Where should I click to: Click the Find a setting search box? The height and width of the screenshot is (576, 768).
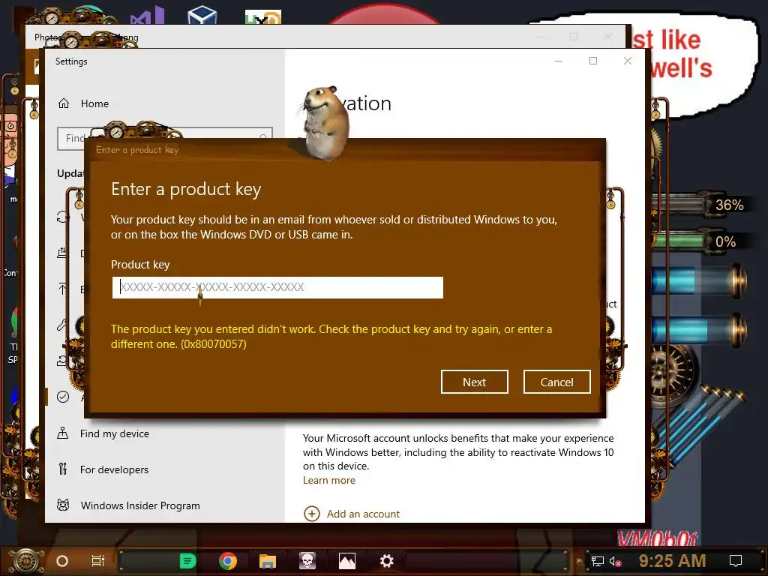click(164, 138)
